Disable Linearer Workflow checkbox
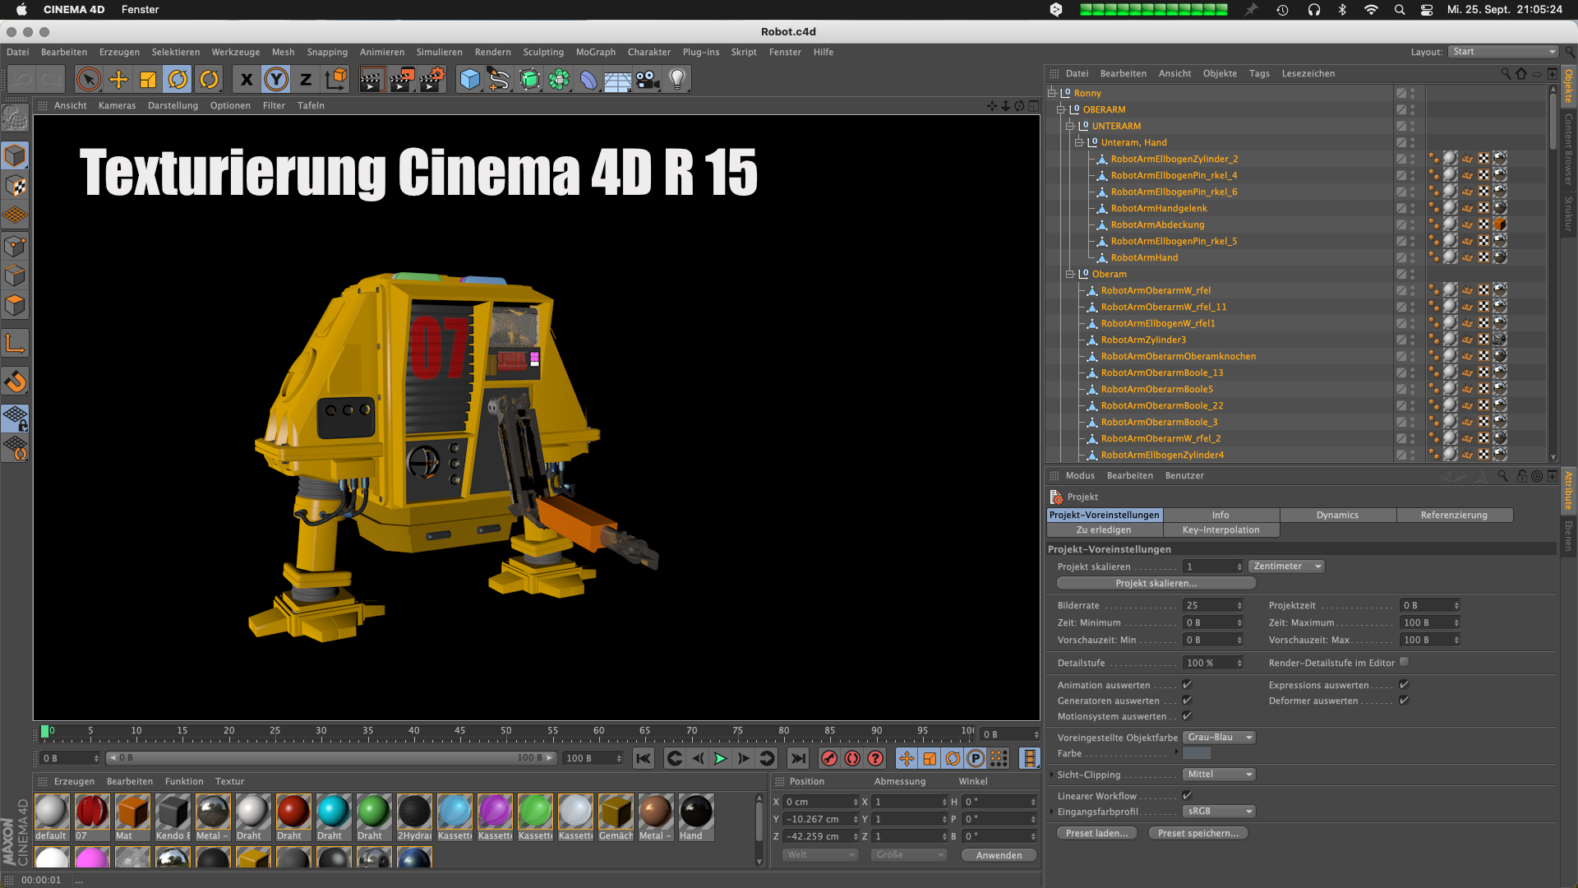This screenshot has height=888, width=1578. 1187,796
